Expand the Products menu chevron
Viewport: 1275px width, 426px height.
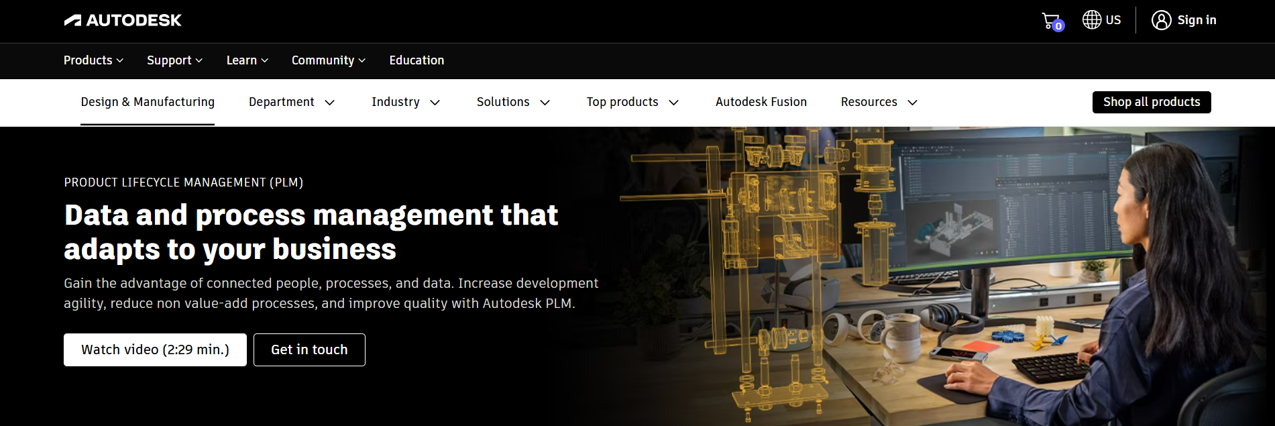click(x=120, y=60)
